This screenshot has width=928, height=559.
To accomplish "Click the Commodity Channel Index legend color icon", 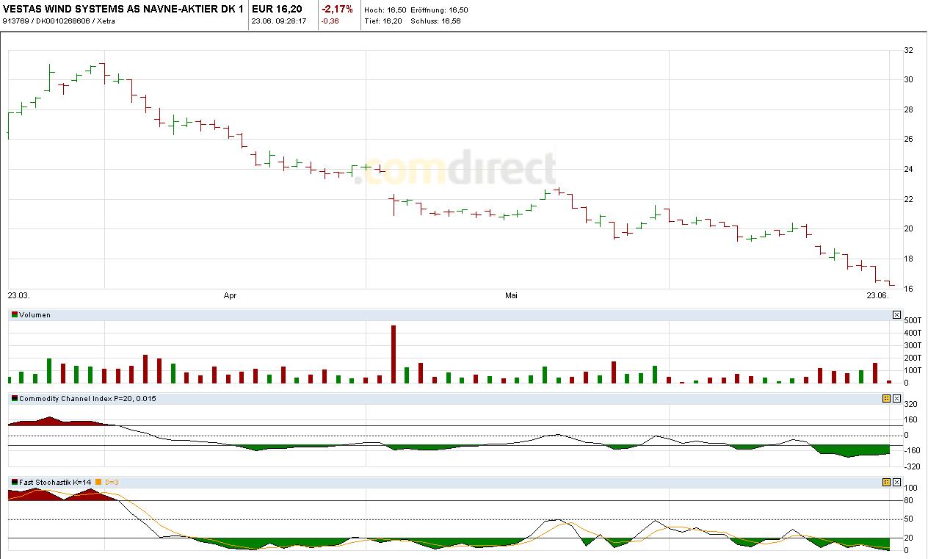I will pyautogui.click(x=15, y=398).
